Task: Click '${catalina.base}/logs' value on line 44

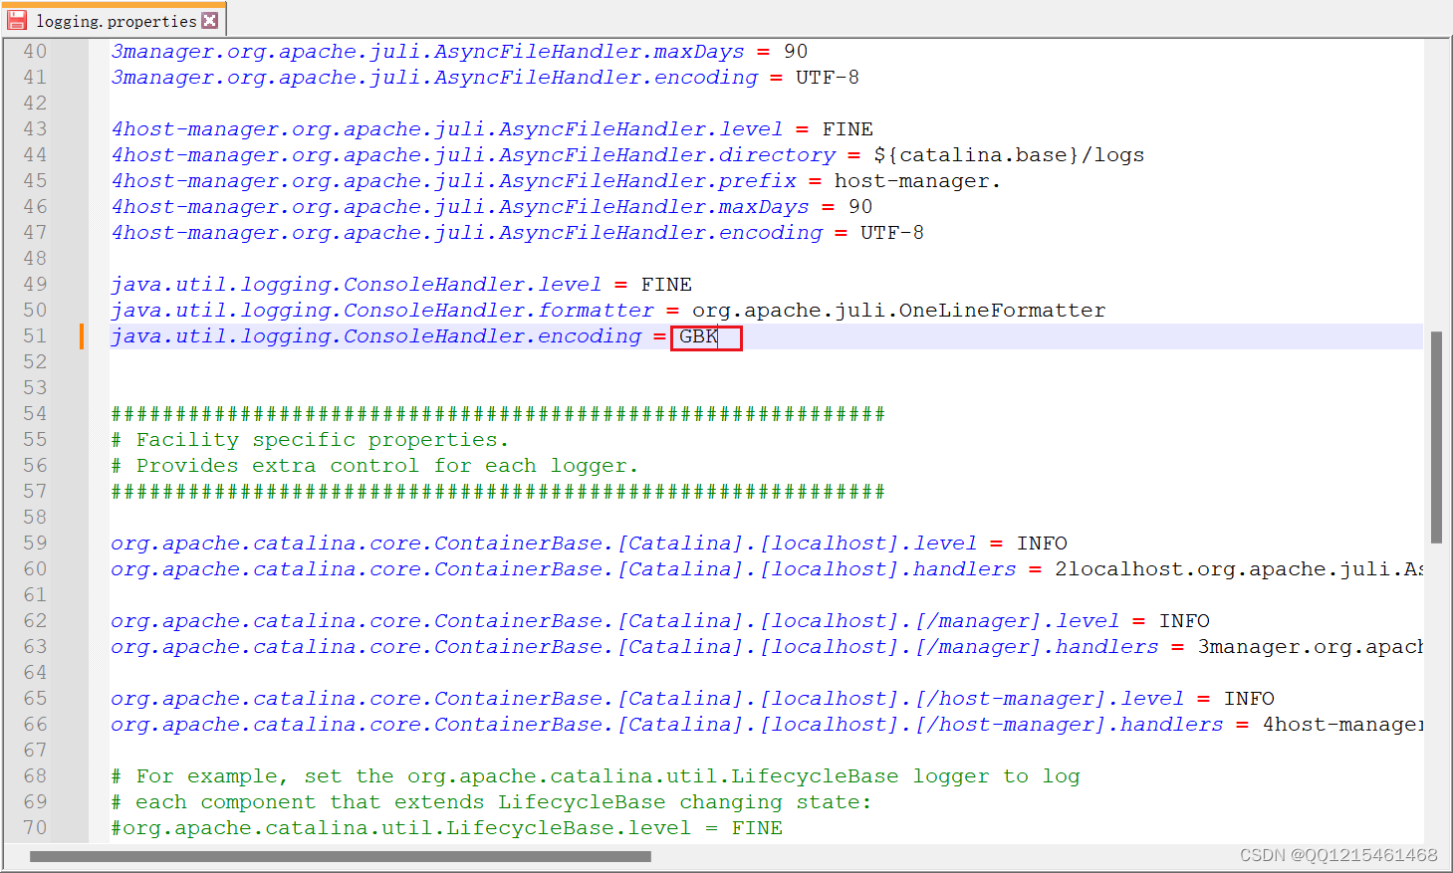Action: pyautogui.click(x=1009, y=155)
